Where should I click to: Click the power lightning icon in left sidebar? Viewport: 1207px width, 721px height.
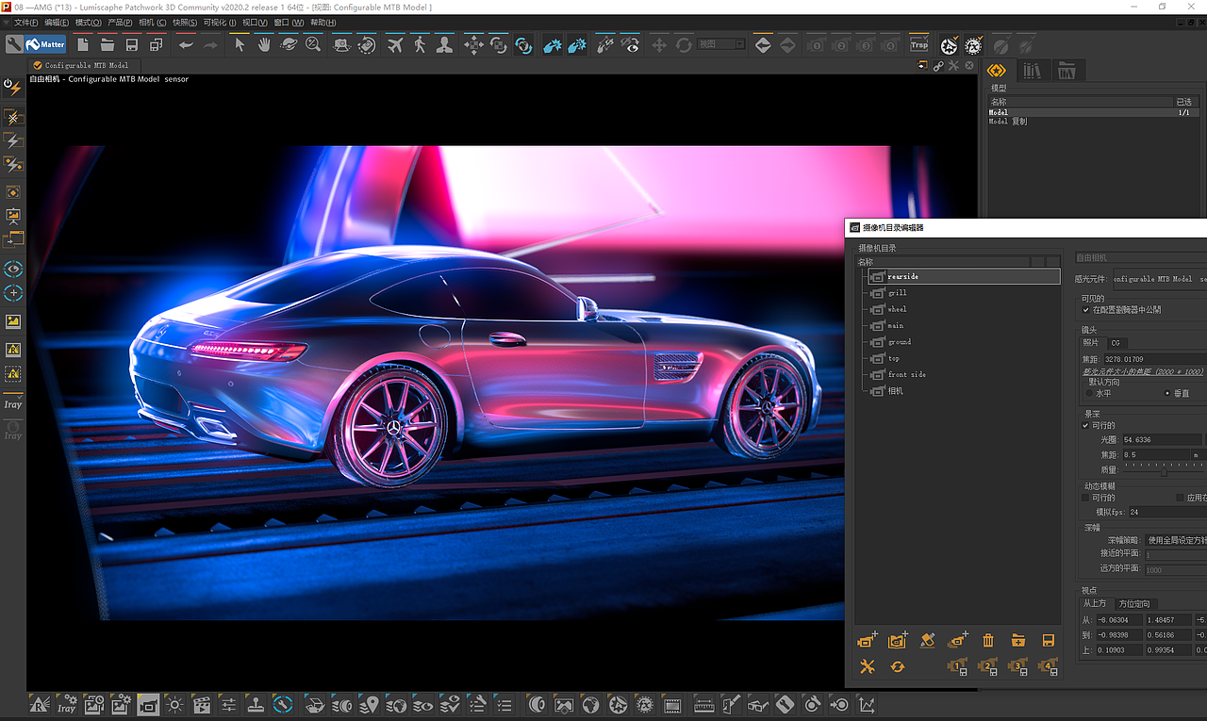tap(13, 86)
